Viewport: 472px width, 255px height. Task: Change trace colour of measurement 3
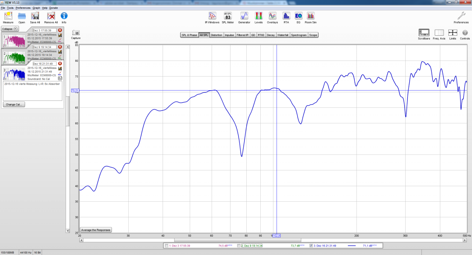coord(60,74)
